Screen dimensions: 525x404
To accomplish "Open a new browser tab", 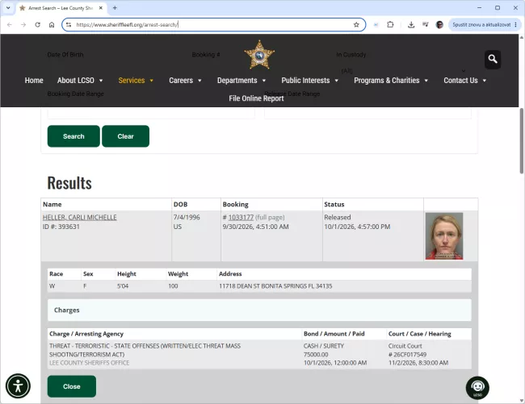I will tap(115, 8).
